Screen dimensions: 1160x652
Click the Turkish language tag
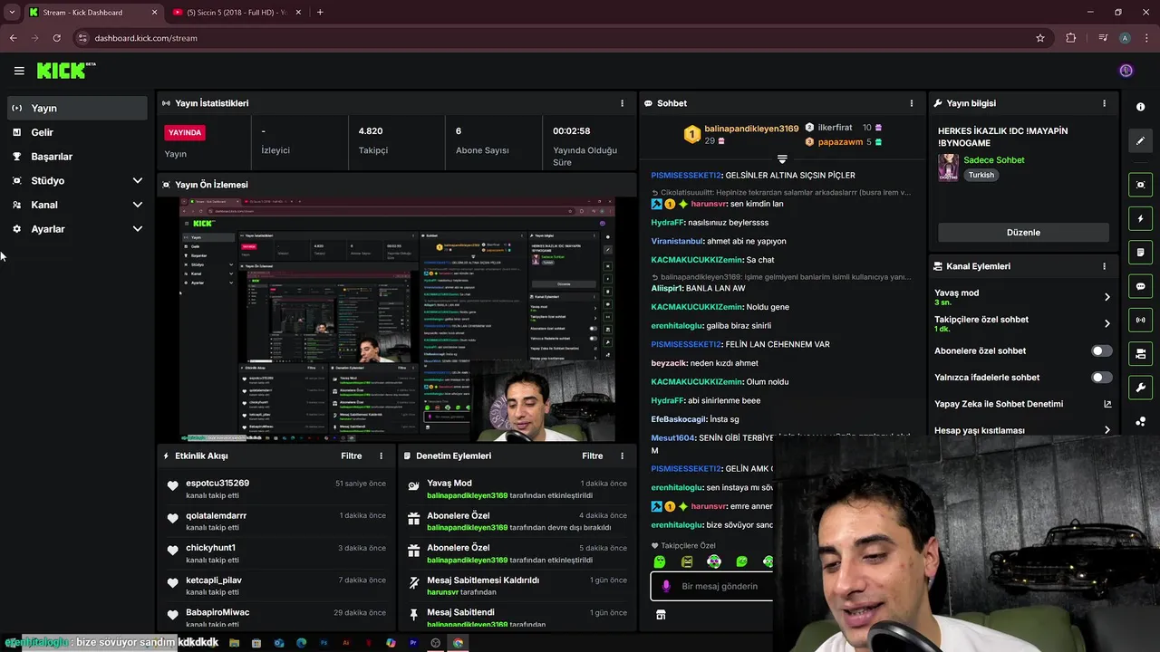click(981, 175)
